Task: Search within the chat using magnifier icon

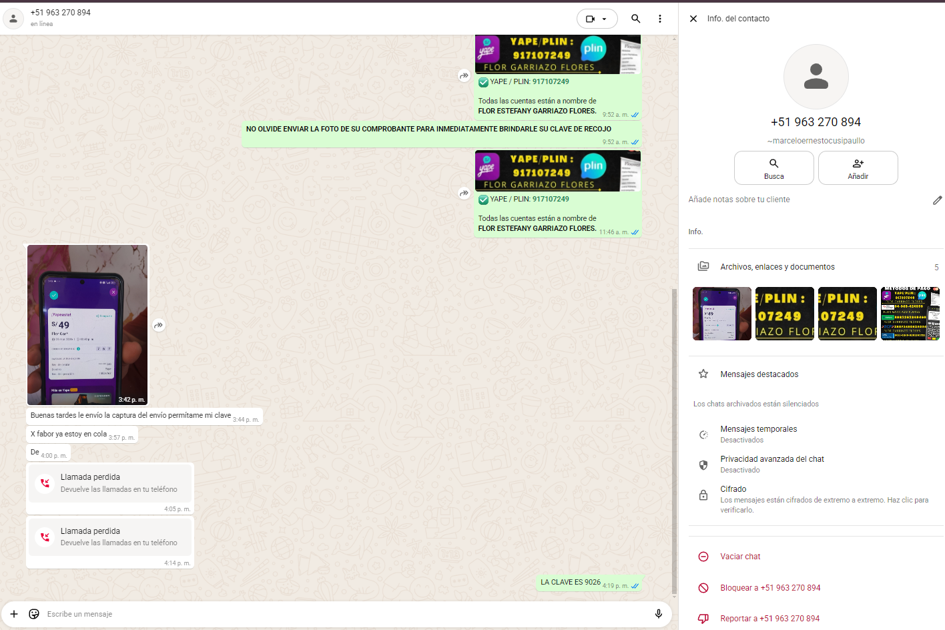Action: pos(635,19)
